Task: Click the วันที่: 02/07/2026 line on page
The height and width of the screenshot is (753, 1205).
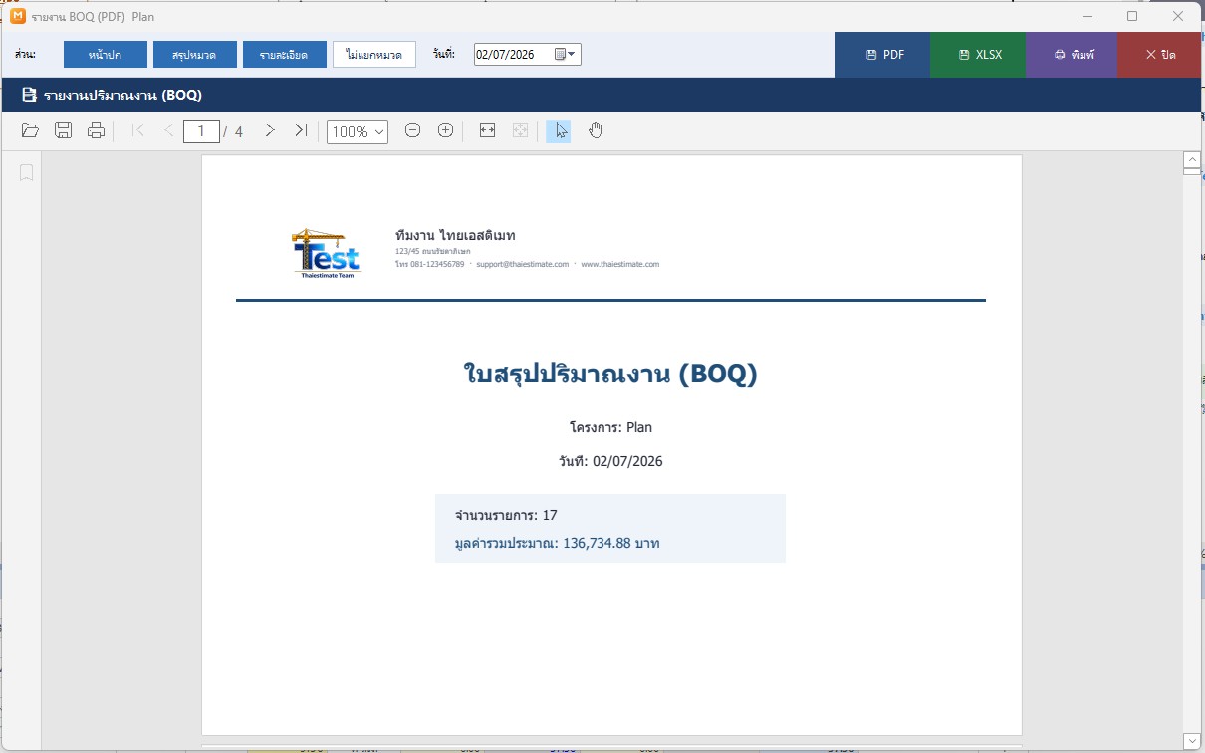Action: click(x=610, y=461)
